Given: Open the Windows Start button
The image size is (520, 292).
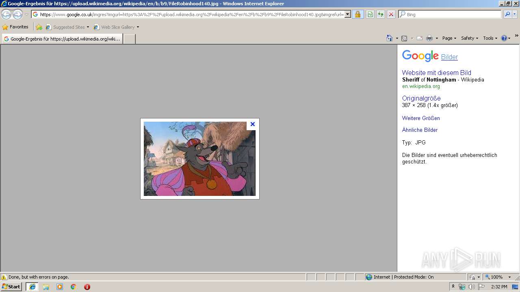Looking at the screenshot, I should point(11,287).
